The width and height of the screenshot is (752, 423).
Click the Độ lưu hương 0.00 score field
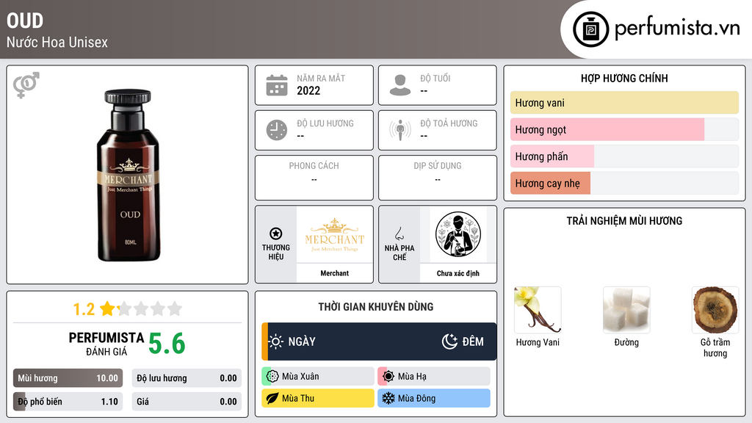[187, 378]
